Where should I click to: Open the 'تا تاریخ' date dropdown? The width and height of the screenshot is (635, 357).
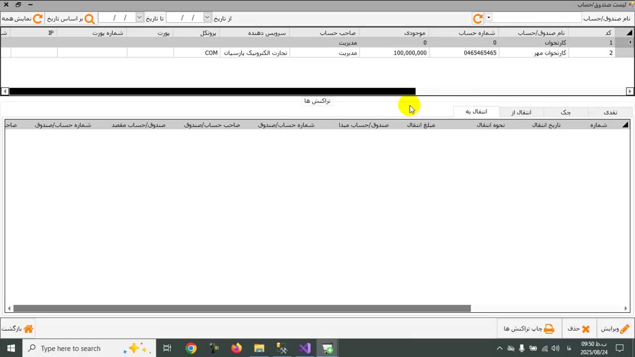click(x=139, y=18)
